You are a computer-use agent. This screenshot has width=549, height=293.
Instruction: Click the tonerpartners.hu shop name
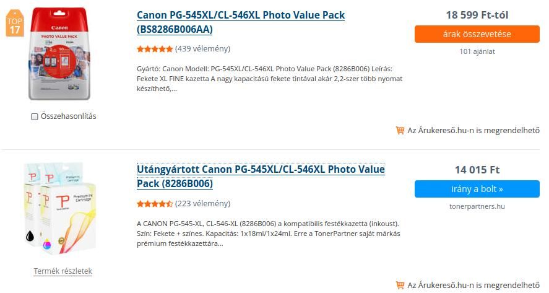coord(477,206)
